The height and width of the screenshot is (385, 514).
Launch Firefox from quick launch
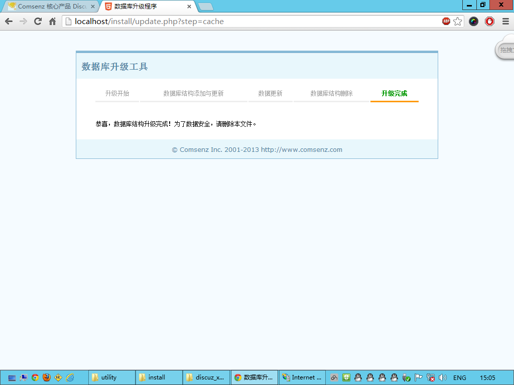47,377
